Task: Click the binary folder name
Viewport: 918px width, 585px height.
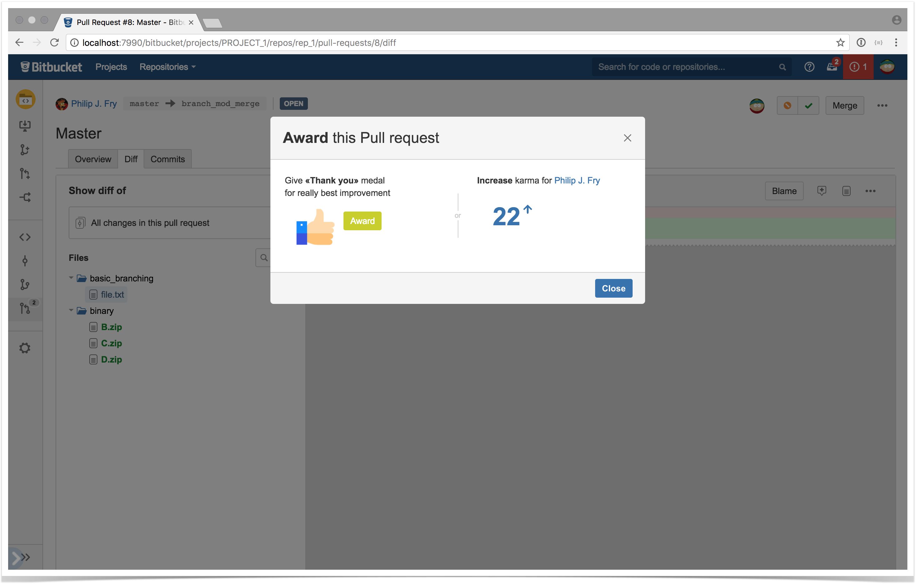Action: coord(102,311)
